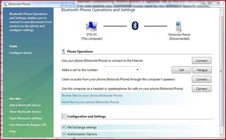Connect computer as headset or speakerphone
Image resolution: width=226 pixels, height=140 pixels.
(x=202, y=89)
